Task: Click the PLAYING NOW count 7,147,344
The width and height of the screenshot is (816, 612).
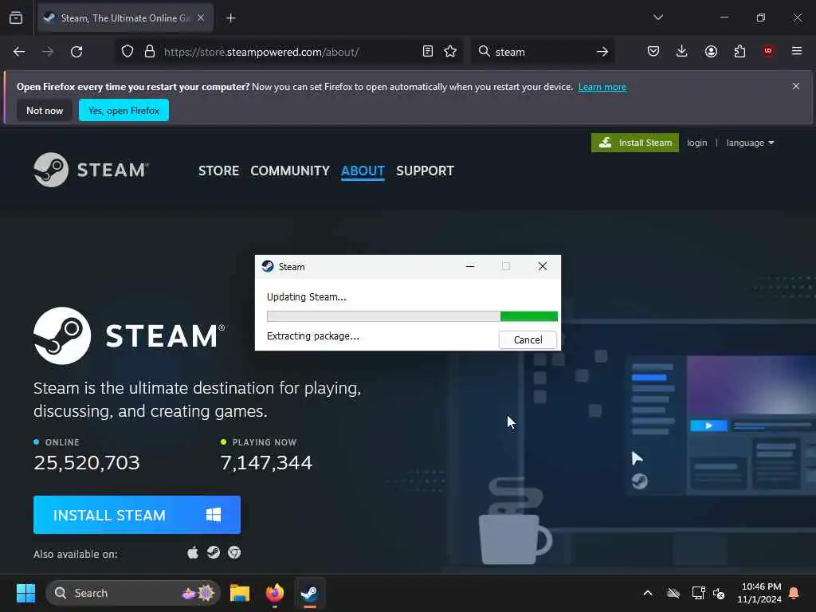Action: click(266, 463)
